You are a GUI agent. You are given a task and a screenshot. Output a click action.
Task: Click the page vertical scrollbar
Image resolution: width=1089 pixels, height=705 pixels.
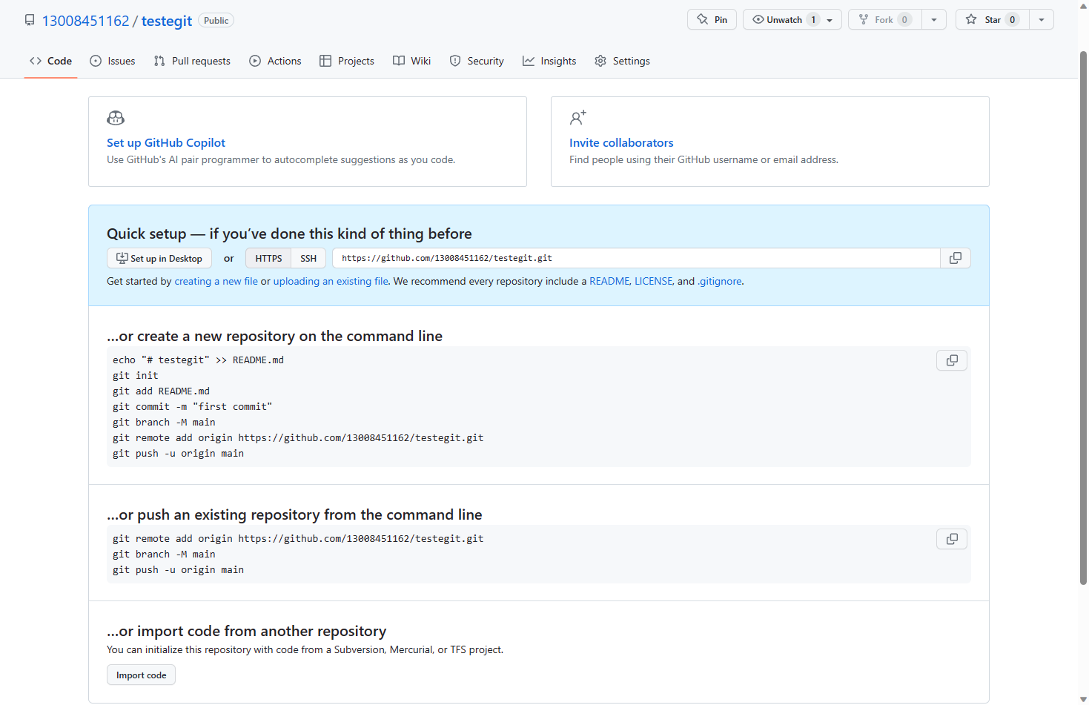pos(1083,319)
